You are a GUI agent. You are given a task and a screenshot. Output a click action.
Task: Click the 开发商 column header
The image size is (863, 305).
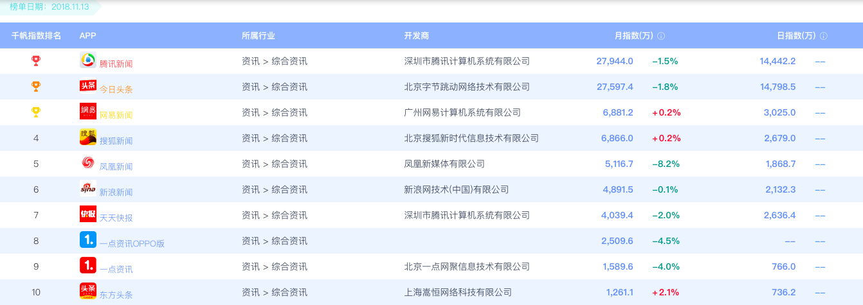[417, 36]
